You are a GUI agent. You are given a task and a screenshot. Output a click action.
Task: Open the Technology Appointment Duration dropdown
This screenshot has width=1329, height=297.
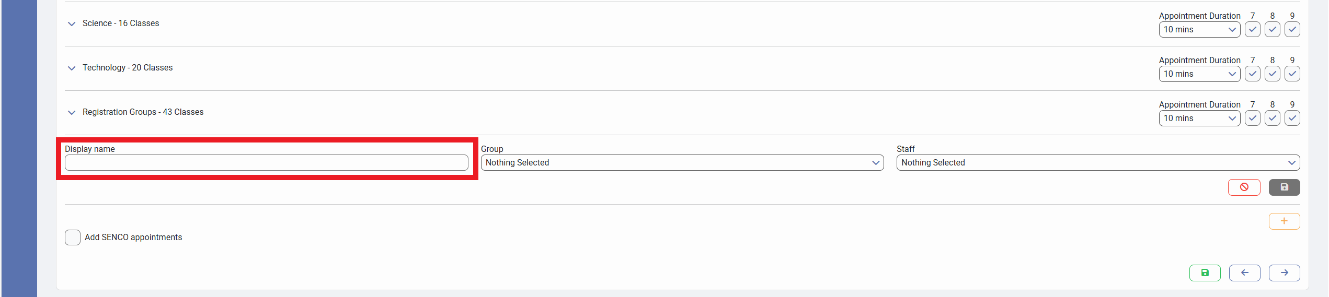pyautogui.click(x=1199, y=74)
